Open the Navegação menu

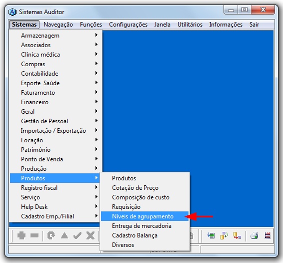(58, 25)
